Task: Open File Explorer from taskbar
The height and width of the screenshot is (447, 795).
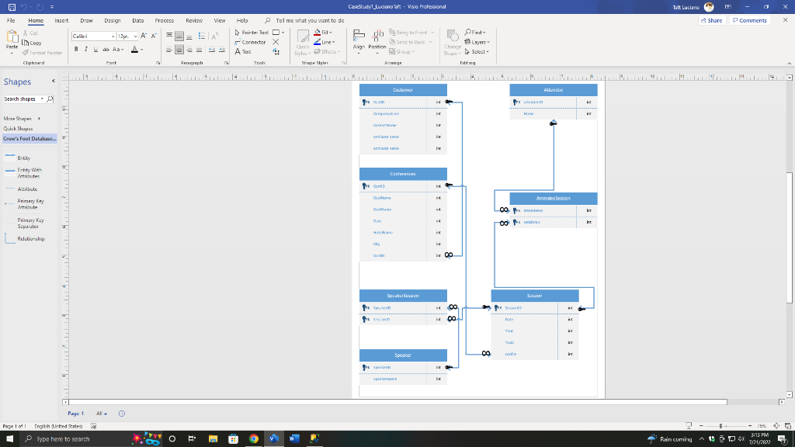Action: pyautogui.click(x=213, y=439)
